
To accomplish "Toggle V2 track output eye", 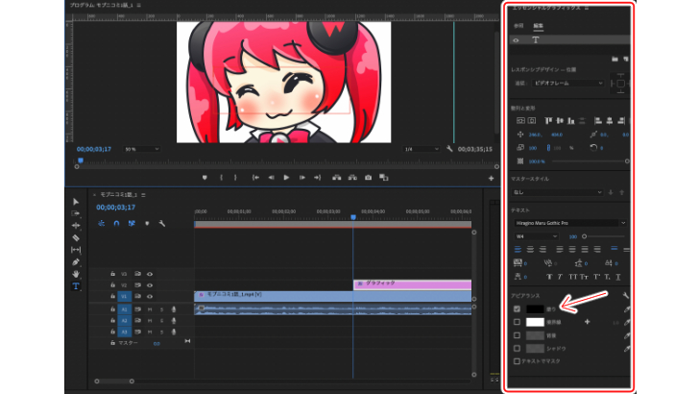I will 150,285.
